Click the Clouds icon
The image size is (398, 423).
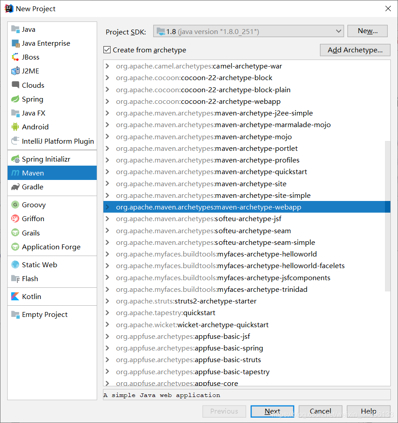point(15,85)
